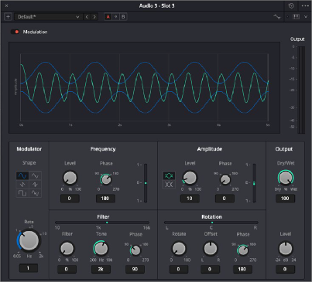312x282 pixels.
Task: Edit the Frequency Level value field
Action: click(x=70, y=199)
